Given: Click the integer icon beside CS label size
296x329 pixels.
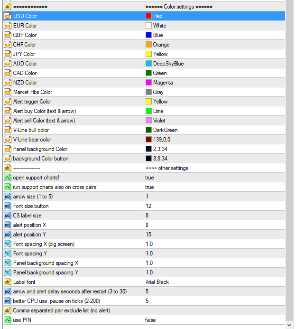Looking at the screenshot, I should [8, 216].
